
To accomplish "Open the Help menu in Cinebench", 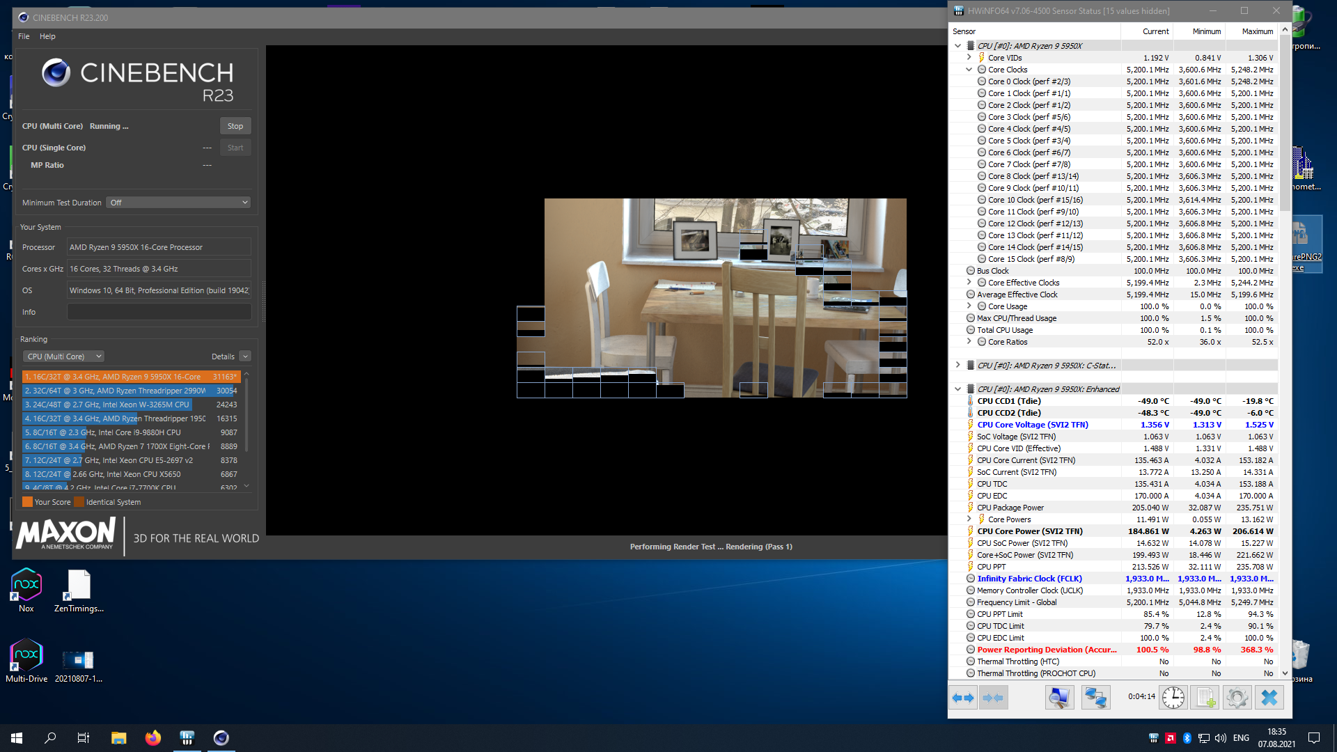I will (47, 36).
